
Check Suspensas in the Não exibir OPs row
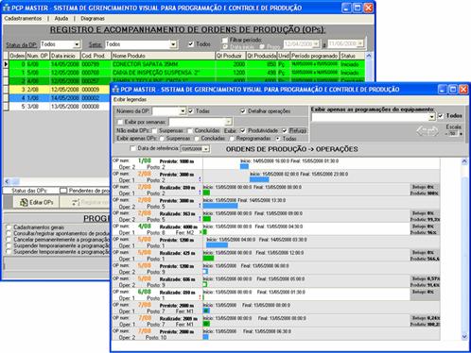click(x=154, y=130)
